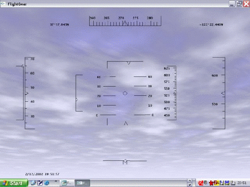Click the gray round system tray icon
The width and height of the screenshot is (250, 187).
coord(206,183)
